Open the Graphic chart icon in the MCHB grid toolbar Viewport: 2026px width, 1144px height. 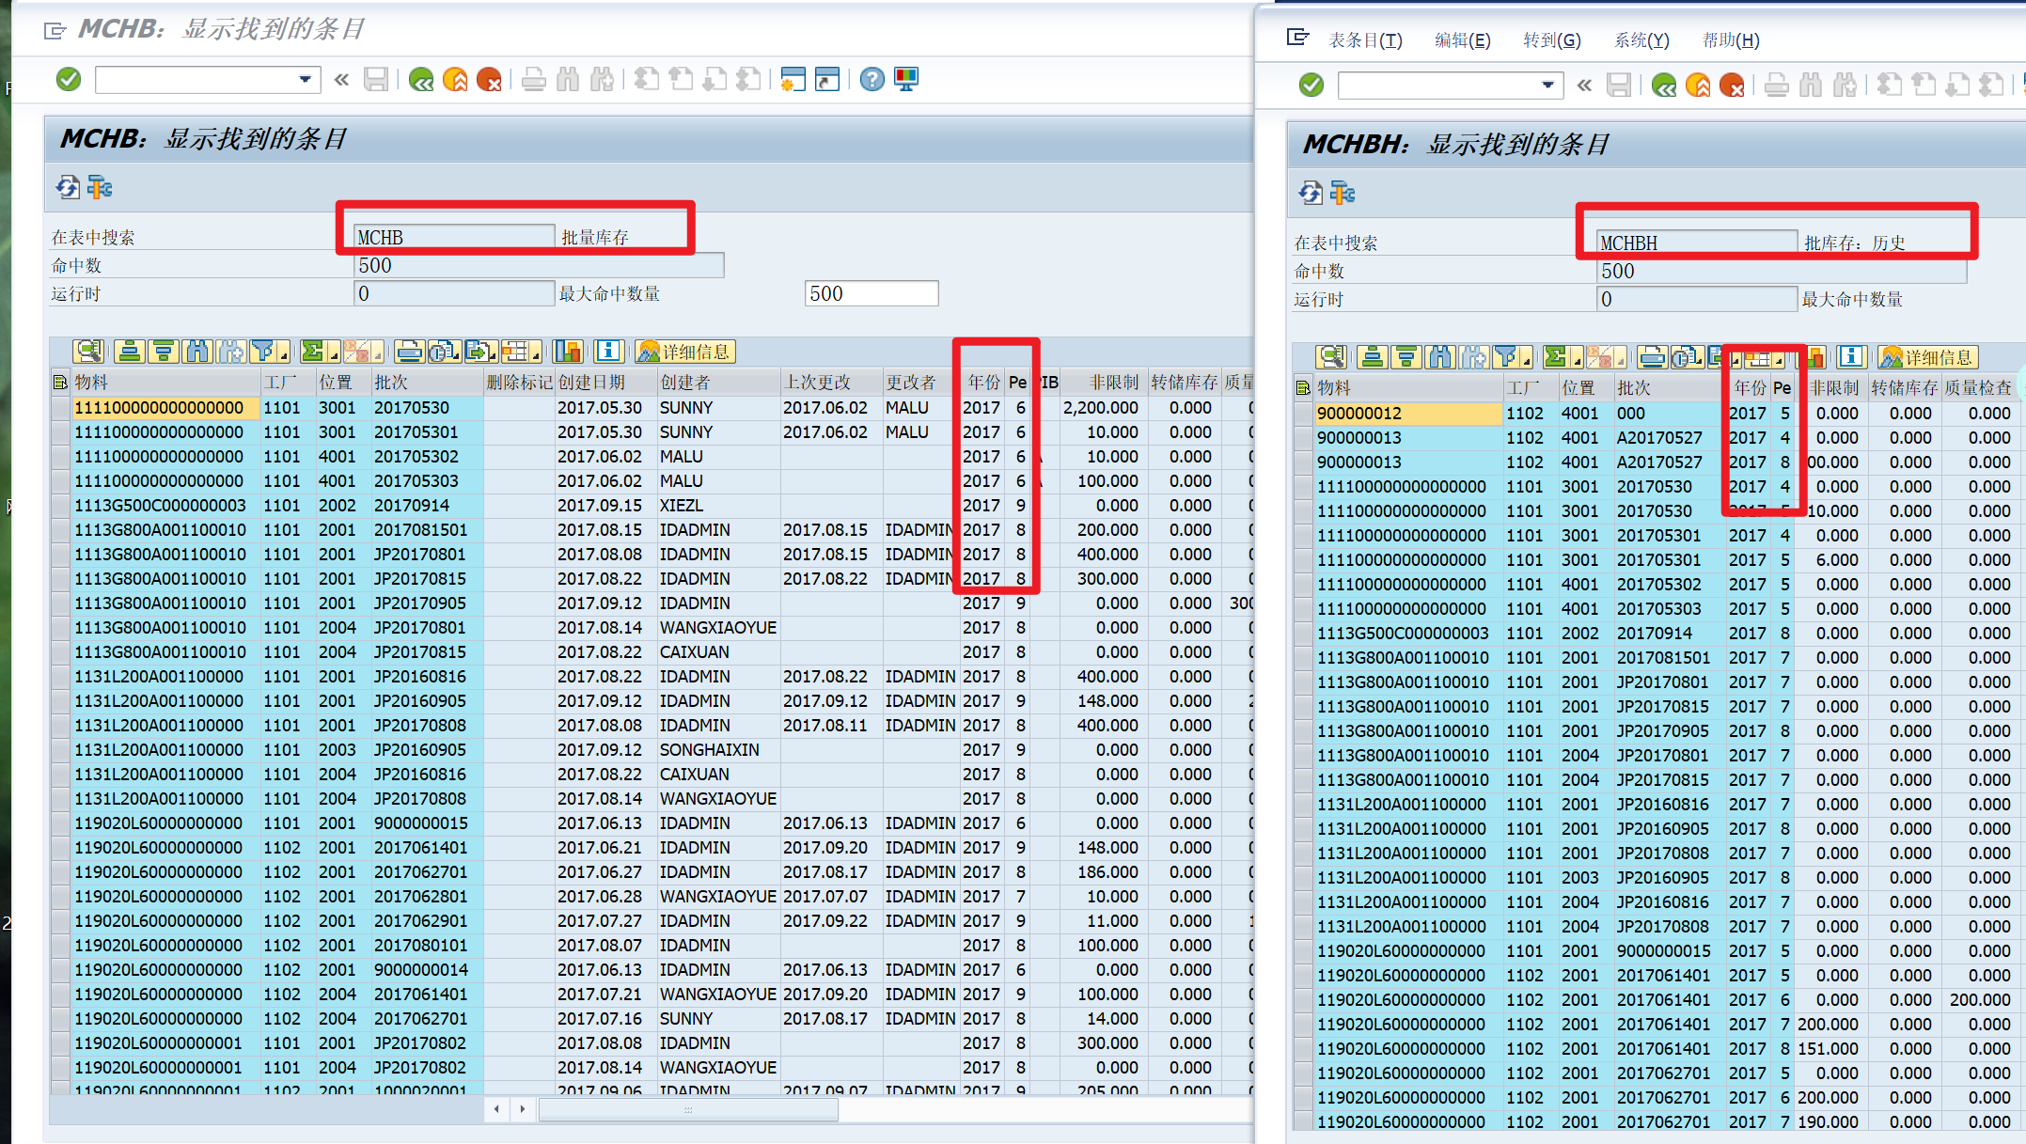coord(568,352)
